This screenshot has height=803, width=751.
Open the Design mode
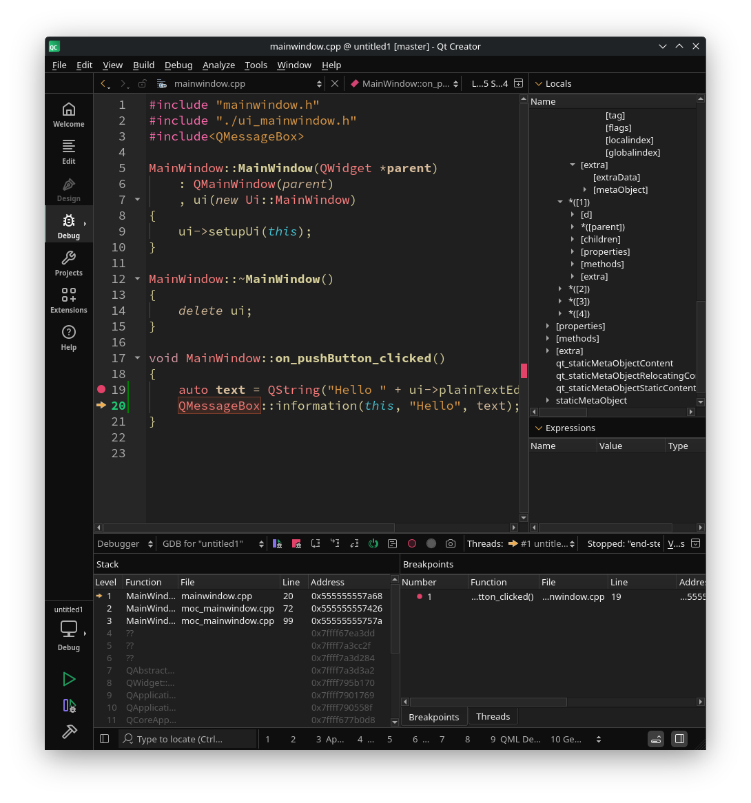point(69,189)
